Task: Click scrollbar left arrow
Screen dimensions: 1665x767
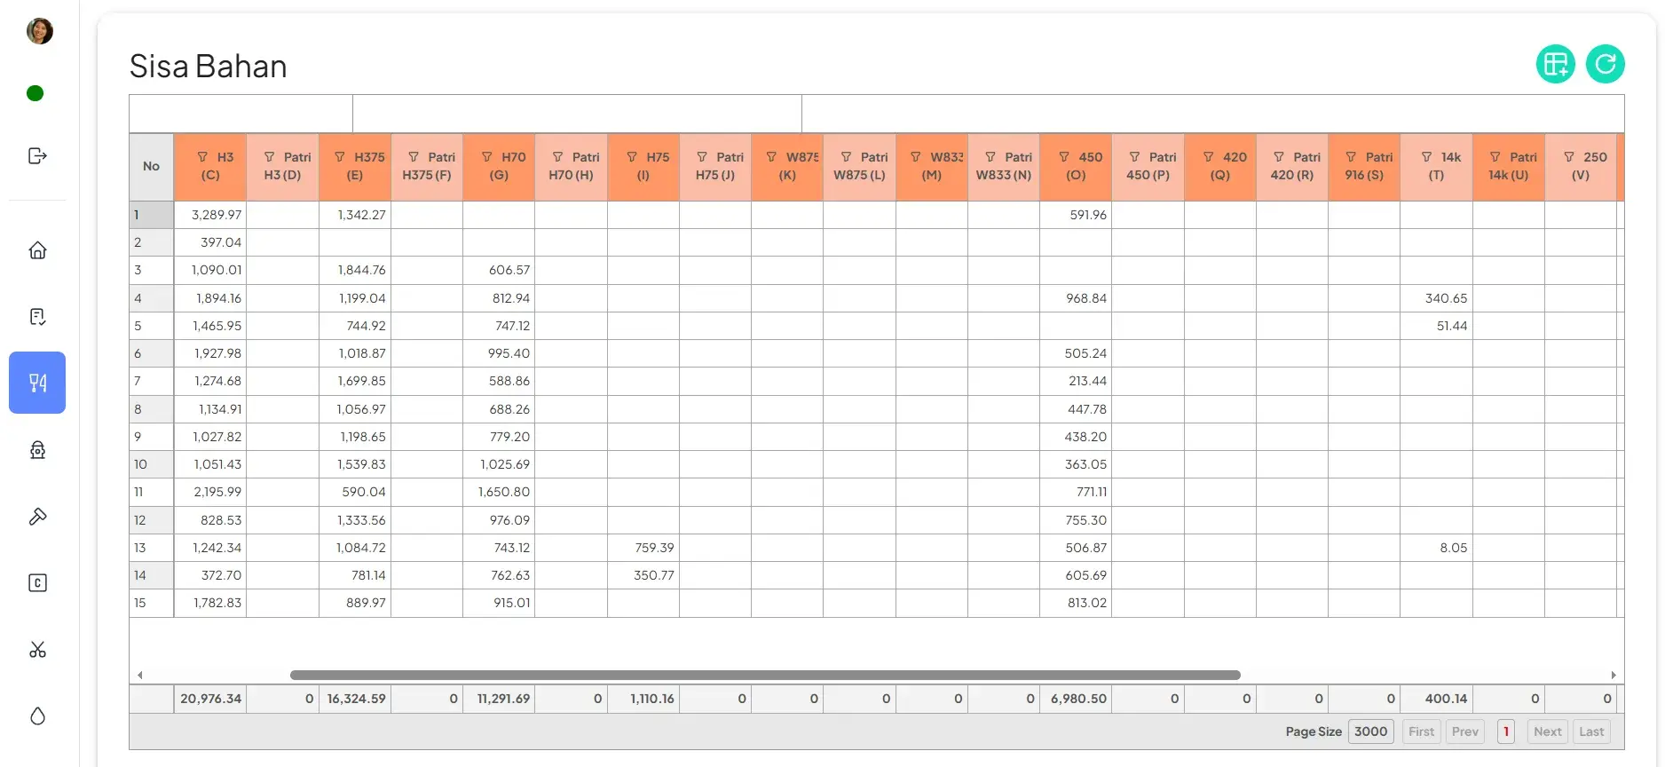Action: coord(140,676)
